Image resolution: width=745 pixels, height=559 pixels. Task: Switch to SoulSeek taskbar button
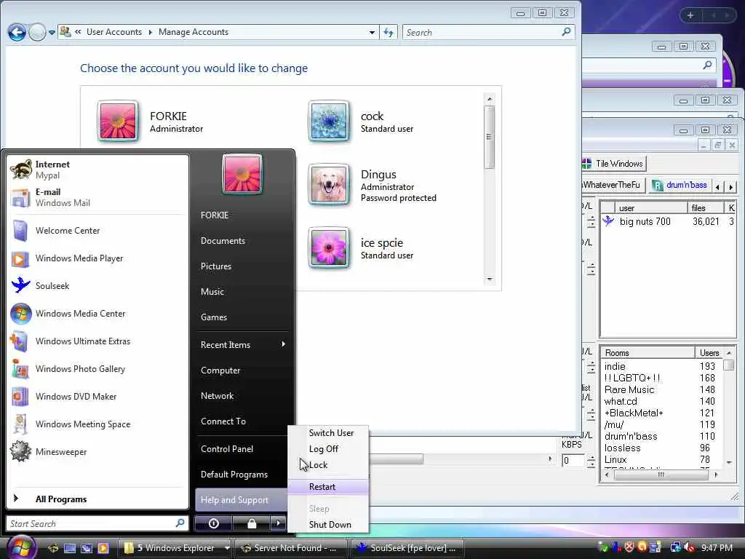[x=408, y=547]
